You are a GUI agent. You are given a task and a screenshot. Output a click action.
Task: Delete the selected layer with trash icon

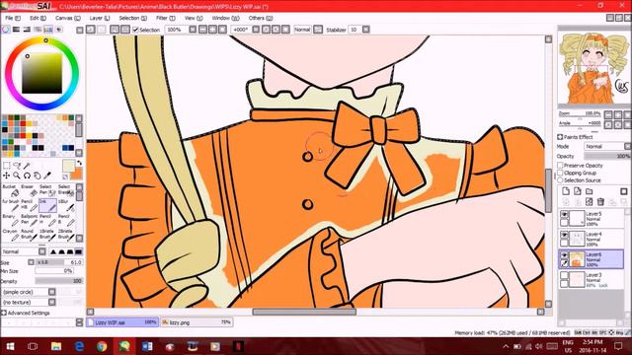pyautogui.click(x=600, y=201)
